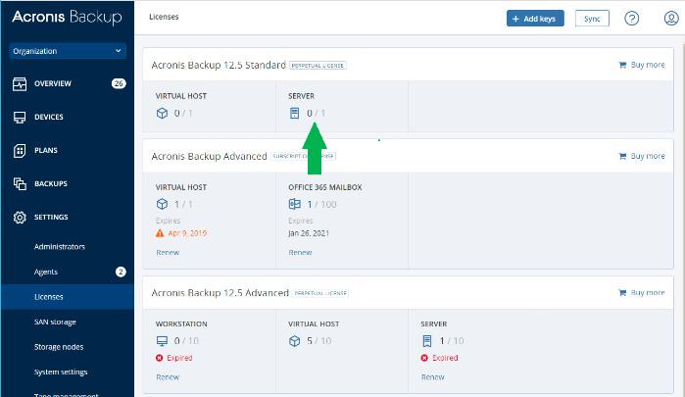Click the Agents badge showing 2
Viewport: 685px width, 397px height.
pyautogui.click(x=121, y=272)
